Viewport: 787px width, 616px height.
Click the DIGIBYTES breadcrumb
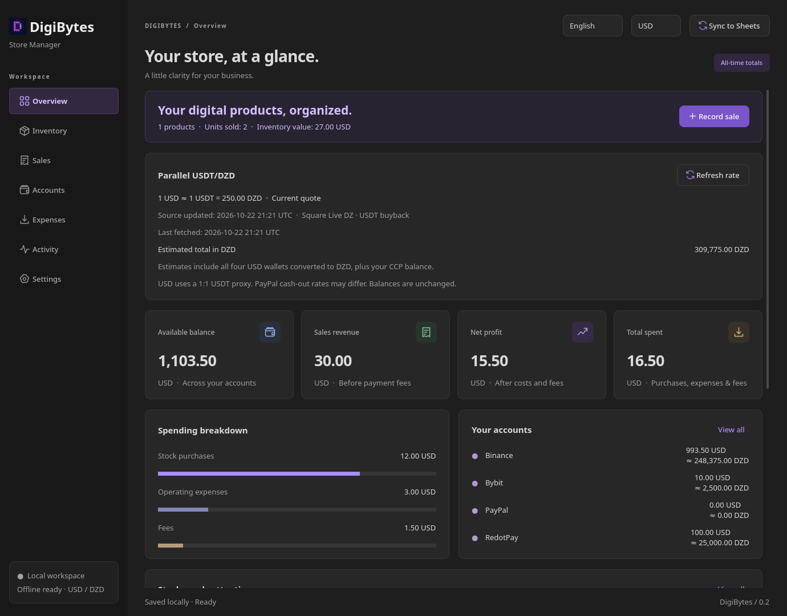[x=163, y=26]
